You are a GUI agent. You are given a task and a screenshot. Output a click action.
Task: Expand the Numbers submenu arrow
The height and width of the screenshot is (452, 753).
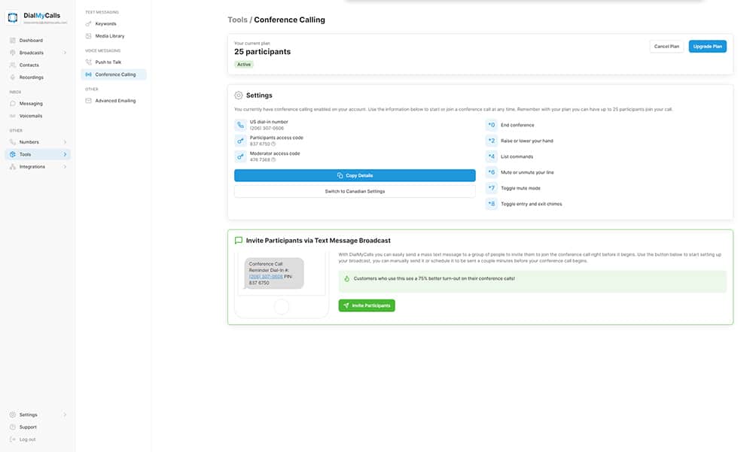[x=66, y=141]
